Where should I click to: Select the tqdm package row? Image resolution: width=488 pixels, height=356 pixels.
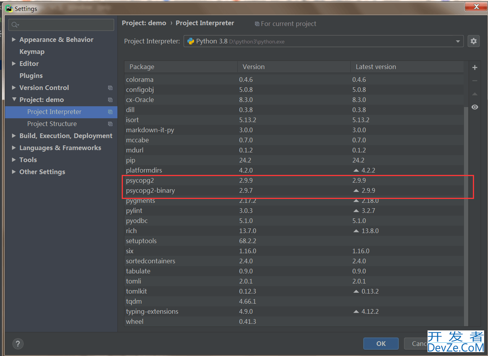tap(294, 301)
